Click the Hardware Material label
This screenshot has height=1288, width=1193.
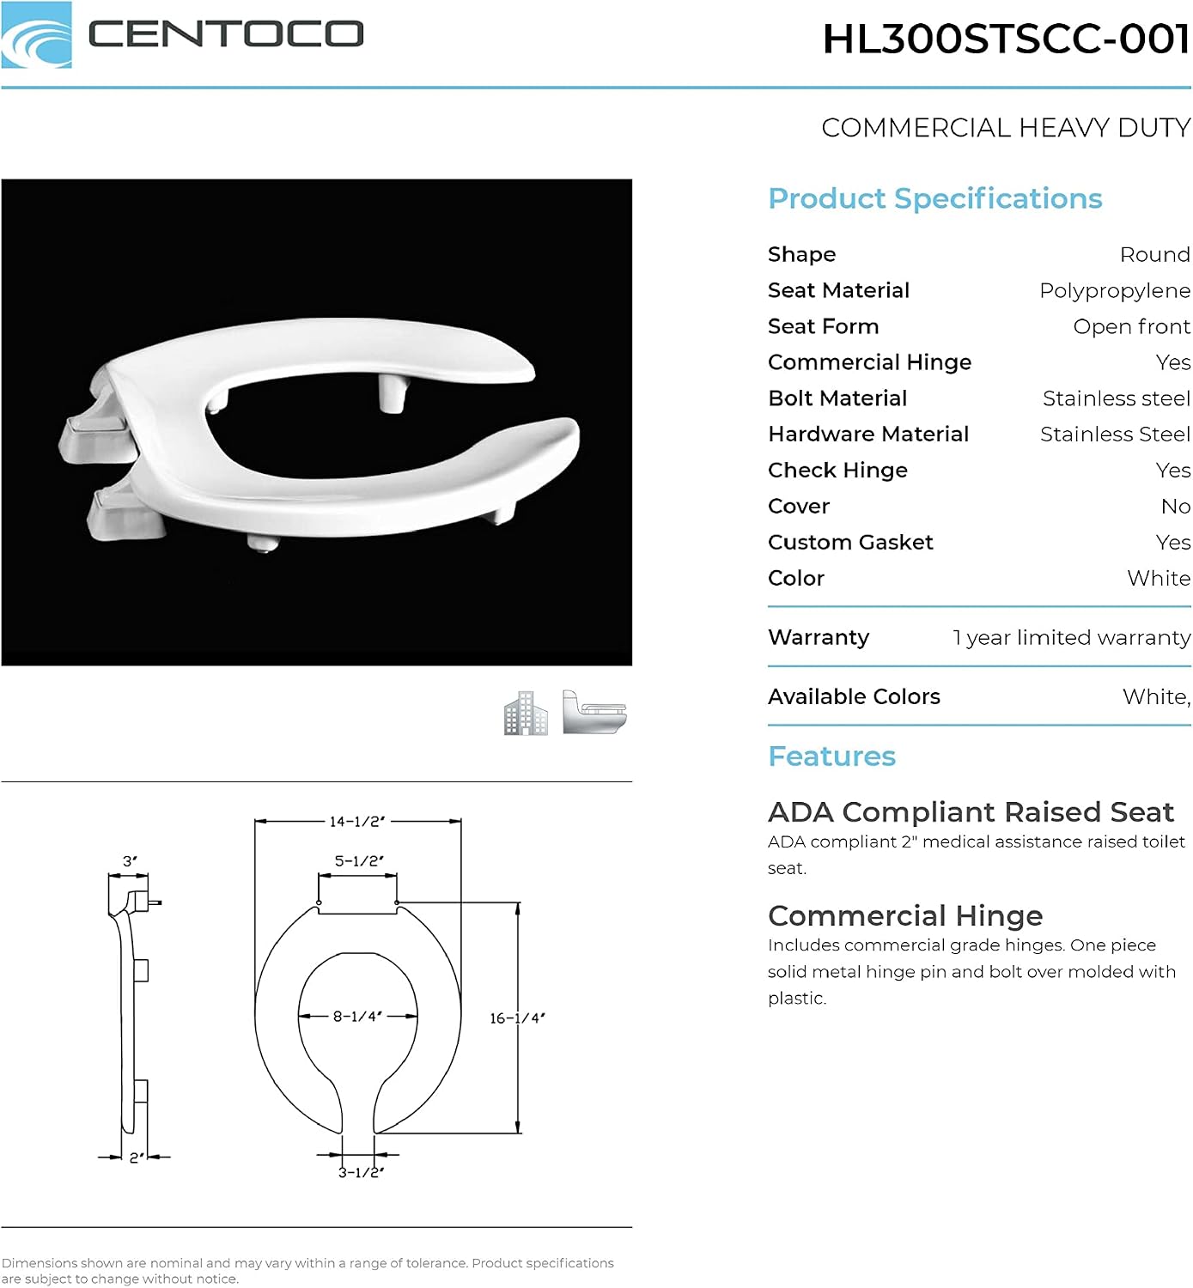868,434
